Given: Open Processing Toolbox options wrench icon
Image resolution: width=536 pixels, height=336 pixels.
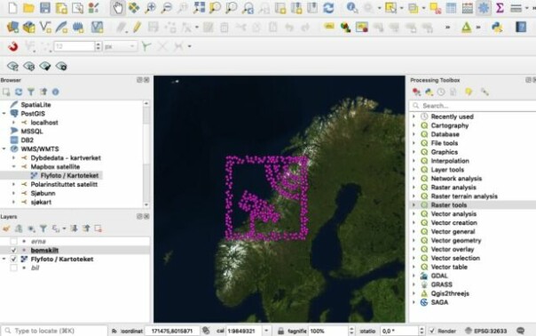Looking at the screenshot, I should tap(485, 92).
